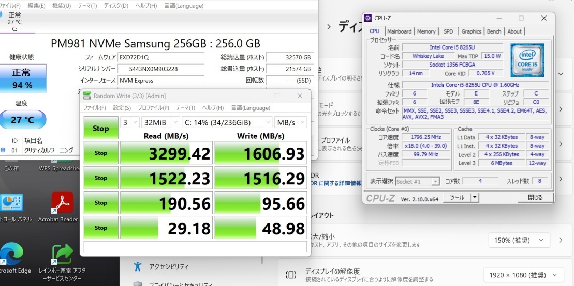Open 機能(U) menu in CrystalDiskInfo

pos(62,6)
